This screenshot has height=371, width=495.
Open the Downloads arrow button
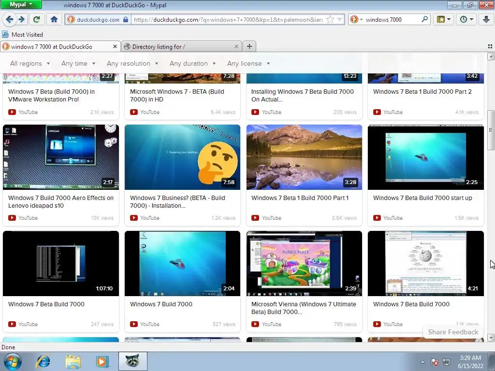pyautogui.click(x=486, y=19)
